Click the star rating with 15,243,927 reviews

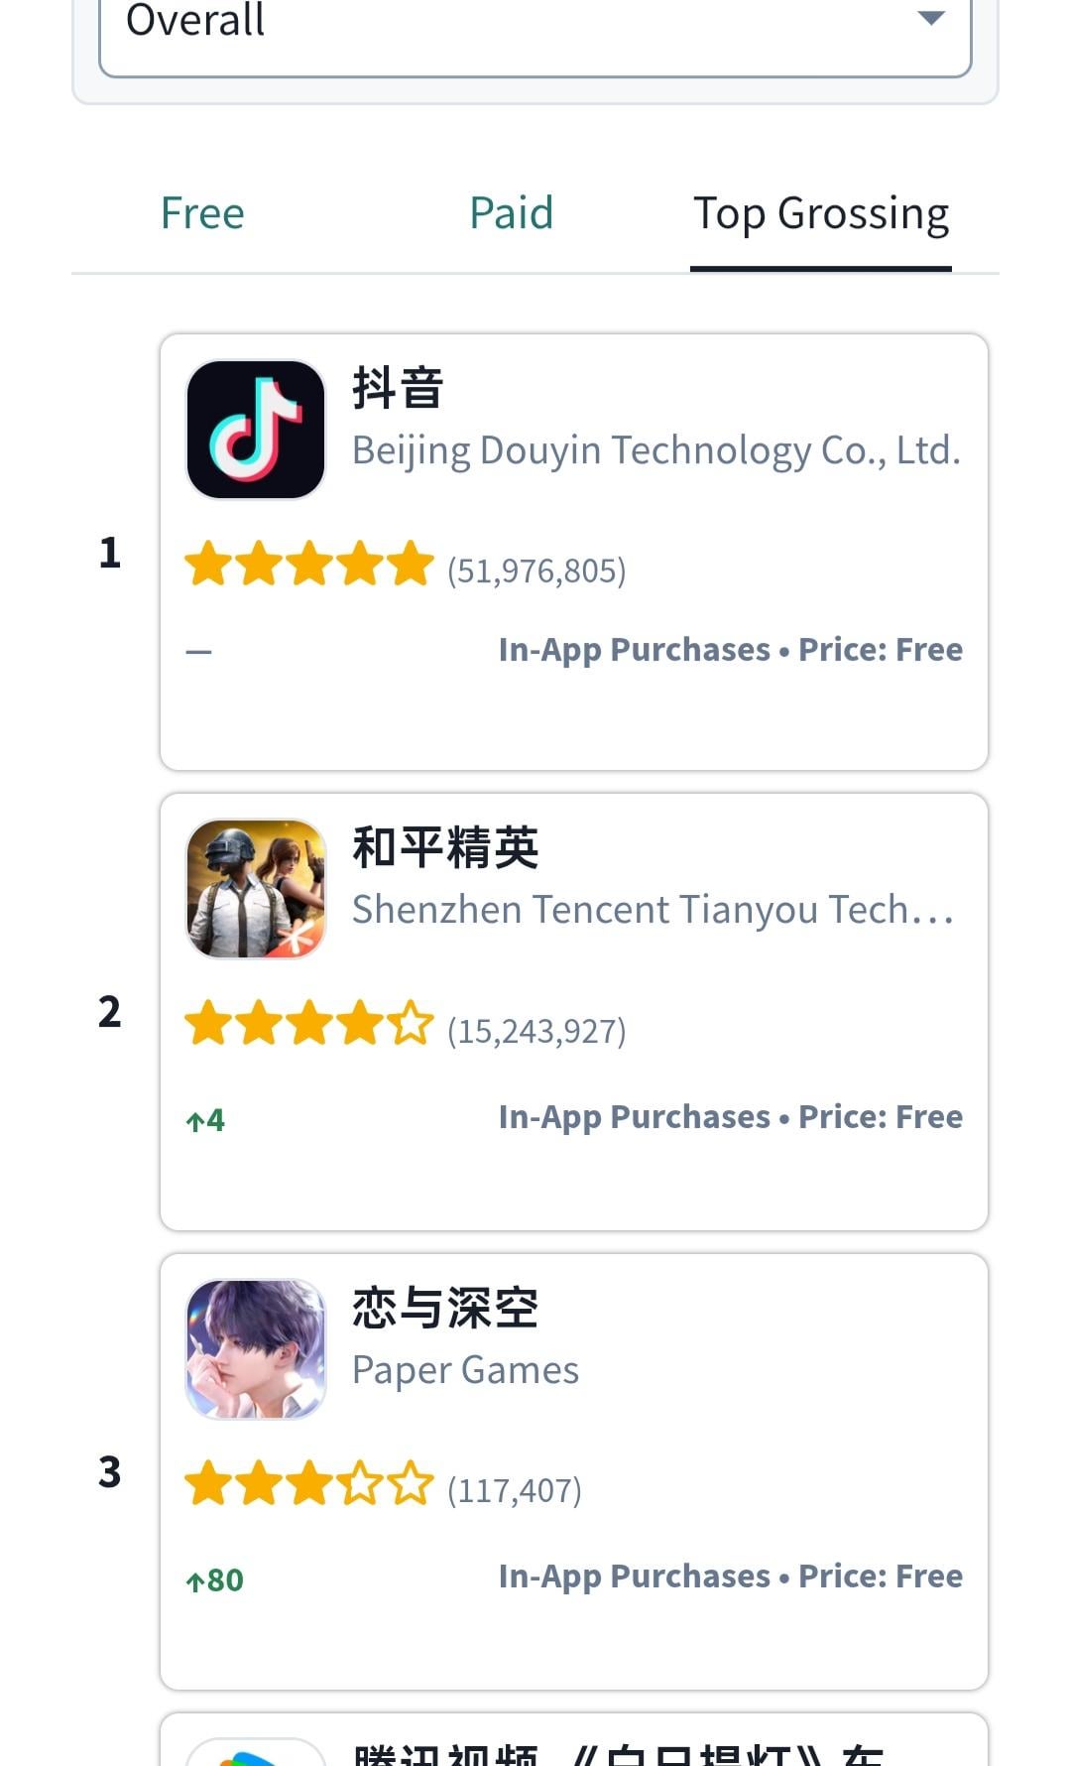tap(308, 1025)
